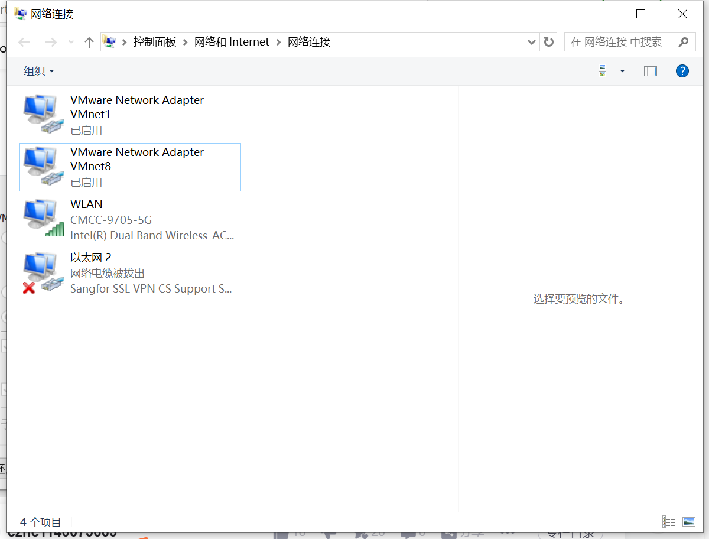The height and width of the screenshot is (539, 709).
Task: Go up one level with up arrow
Action: [89, 42]
